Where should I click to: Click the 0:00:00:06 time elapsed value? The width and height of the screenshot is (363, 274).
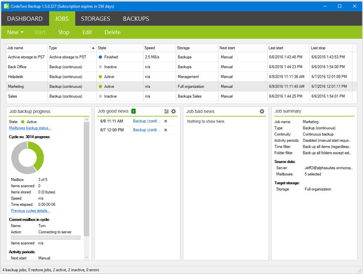pos(47,204)
